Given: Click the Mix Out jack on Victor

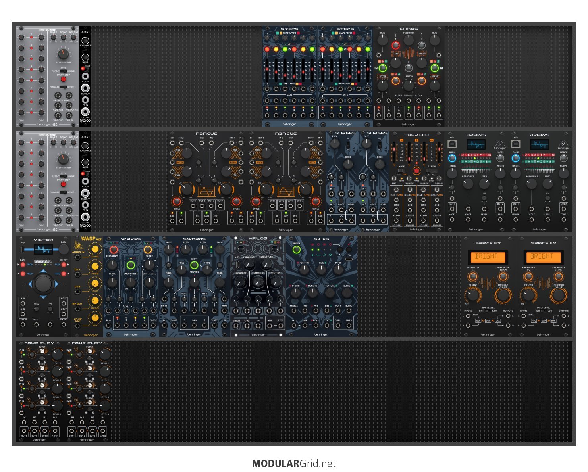Looking at the screenshot, I should [64, 324].
